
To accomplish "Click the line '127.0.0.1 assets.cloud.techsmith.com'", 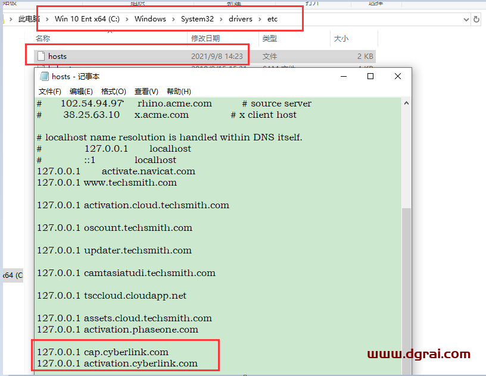I will click(124, 318).
